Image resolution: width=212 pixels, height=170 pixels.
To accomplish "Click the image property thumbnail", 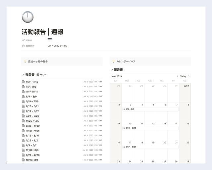I will (50, 40).
